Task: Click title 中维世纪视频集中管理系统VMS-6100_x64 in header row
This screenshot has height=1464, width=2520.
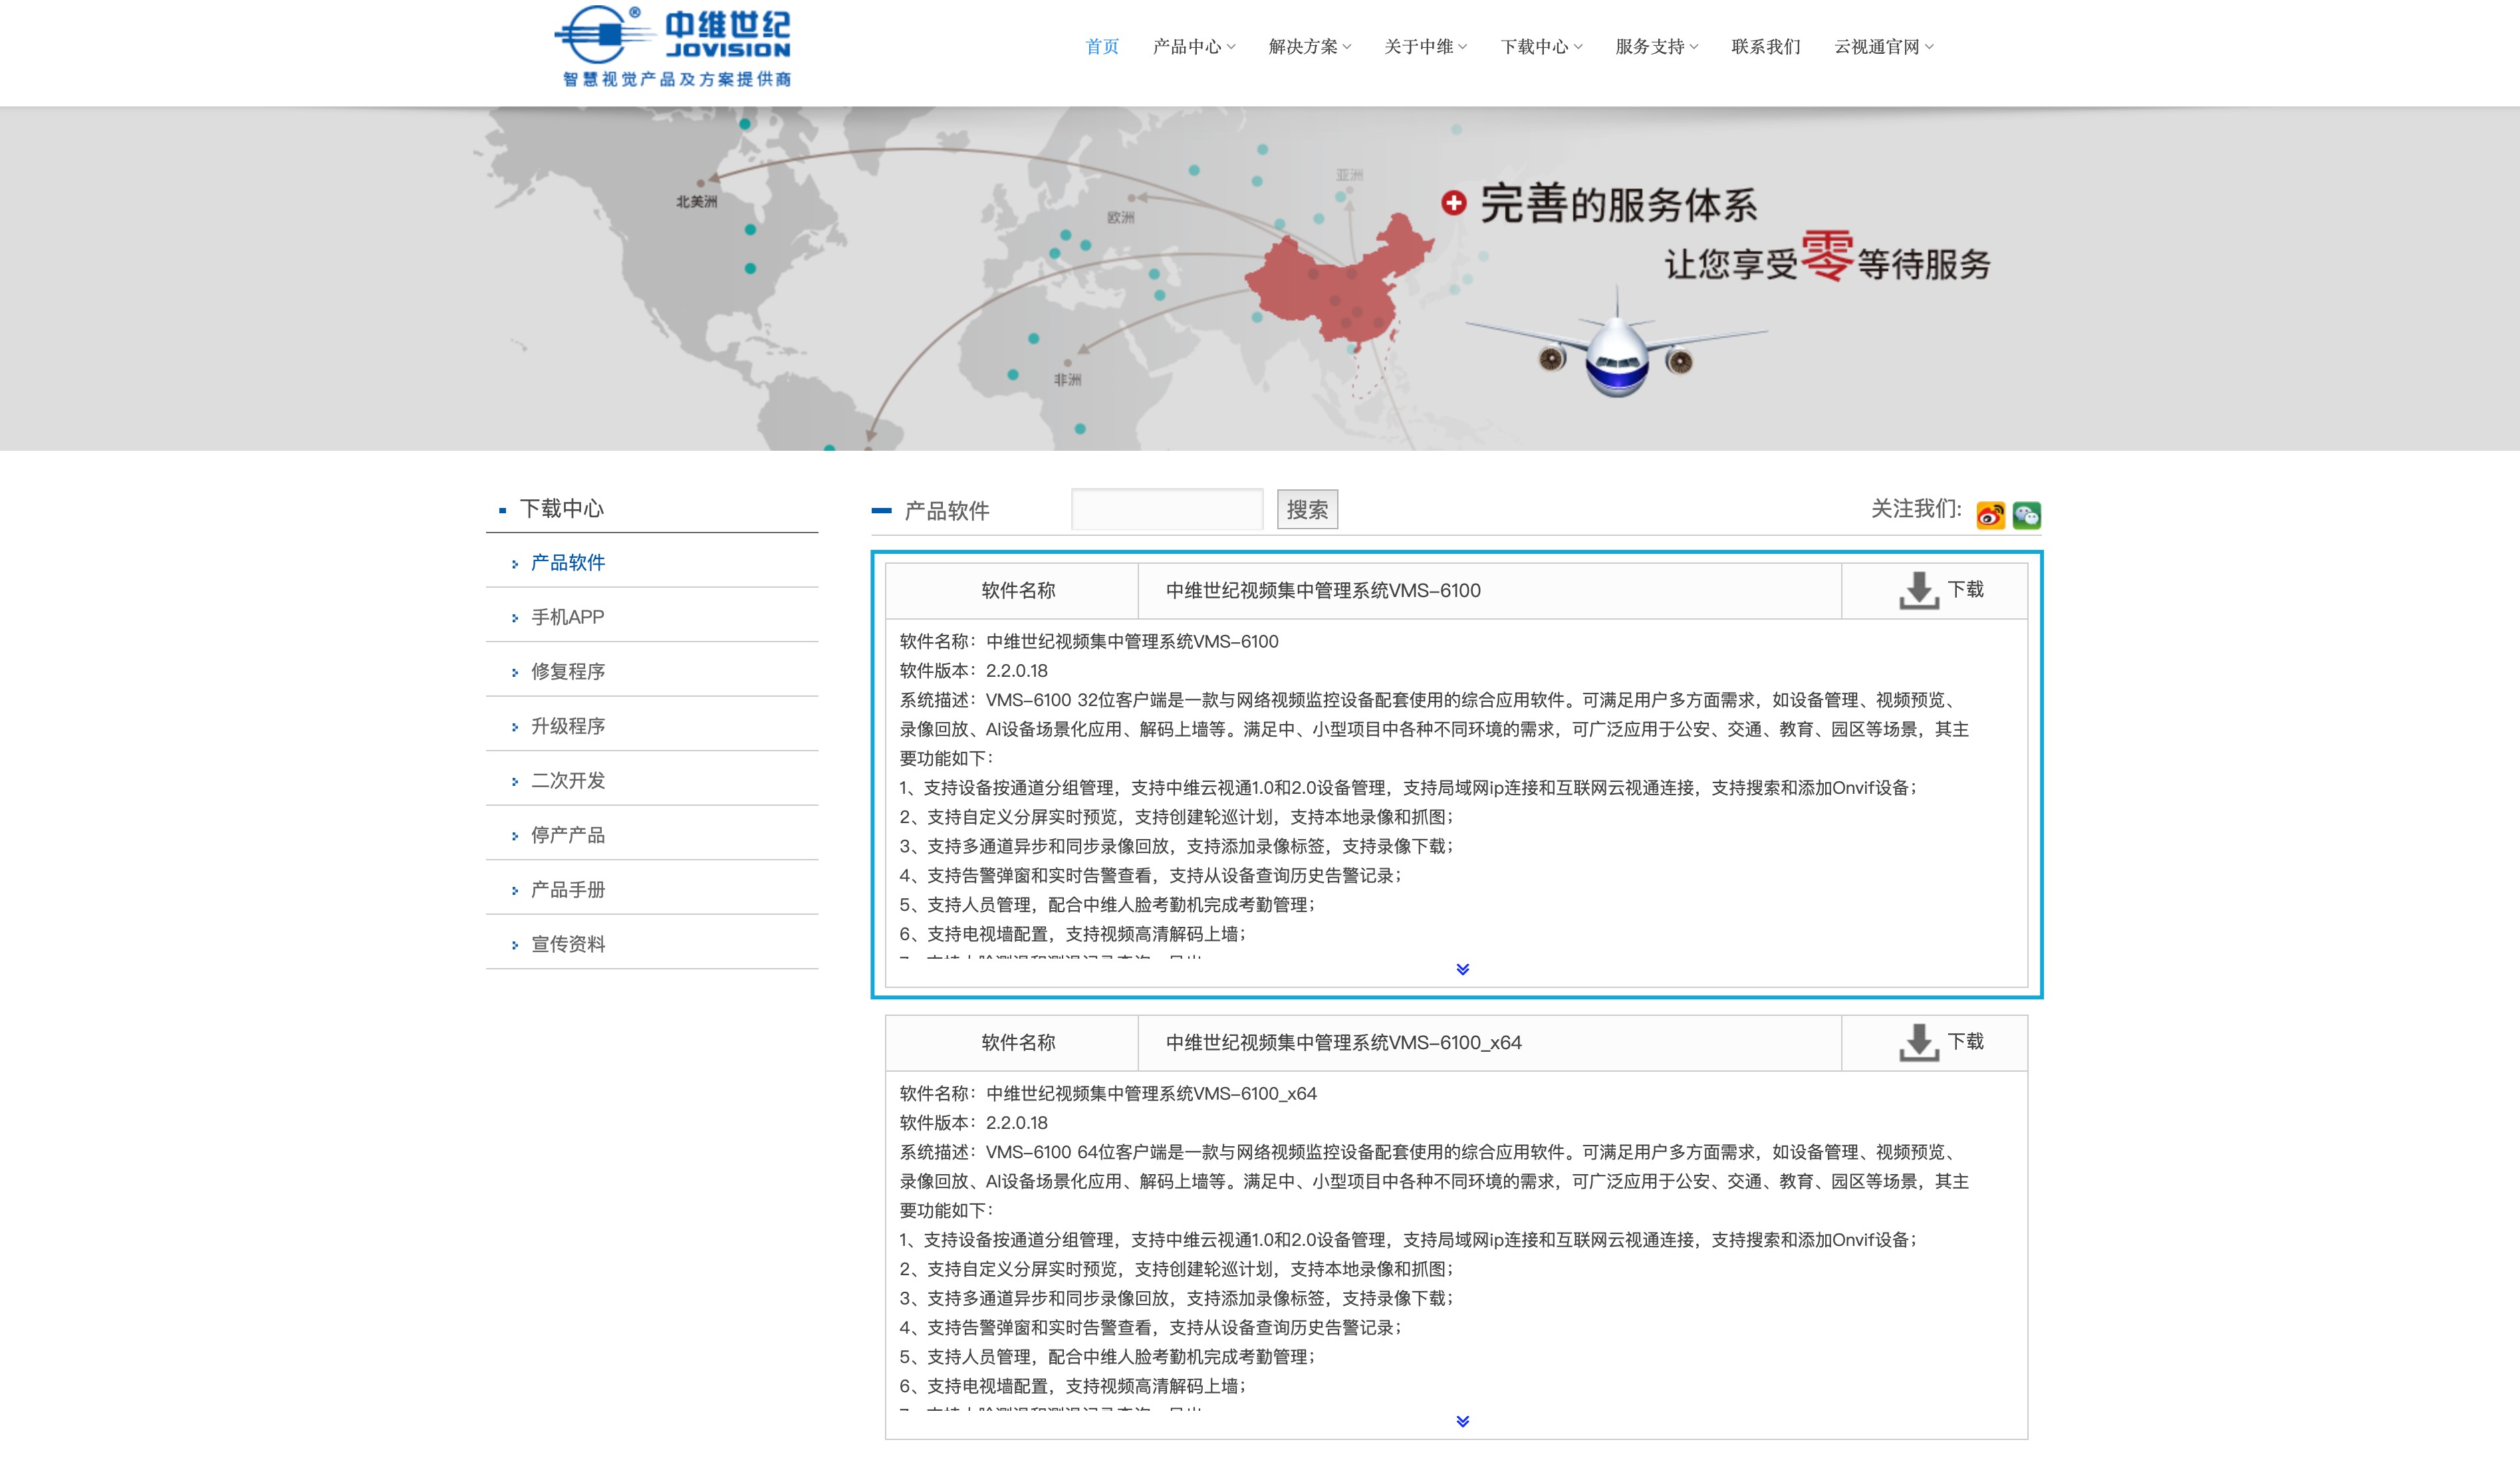Action: [x=1343, y=1042]
